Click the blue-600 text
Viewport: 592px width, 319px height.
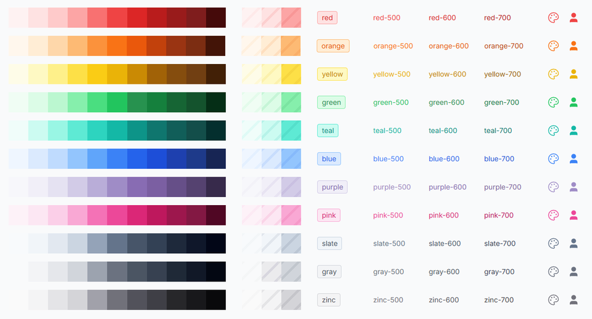point(444,159)
